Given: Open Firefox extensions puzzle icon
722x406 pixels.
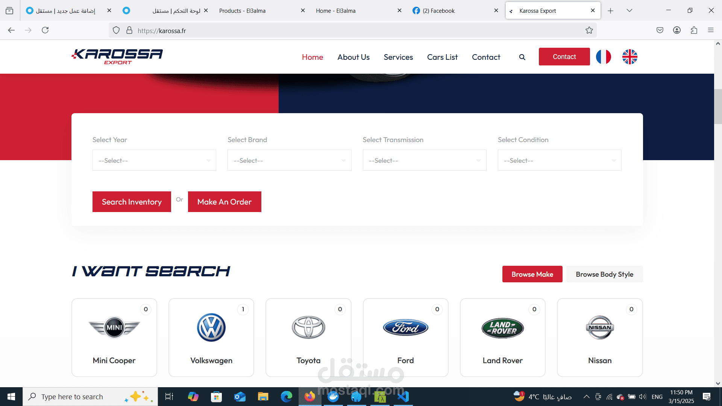Looking at the screenshot, I should coord(694,30).
